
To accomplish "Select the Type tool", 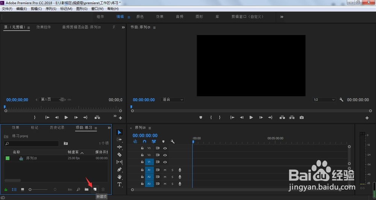I will (x=120, y=185).
